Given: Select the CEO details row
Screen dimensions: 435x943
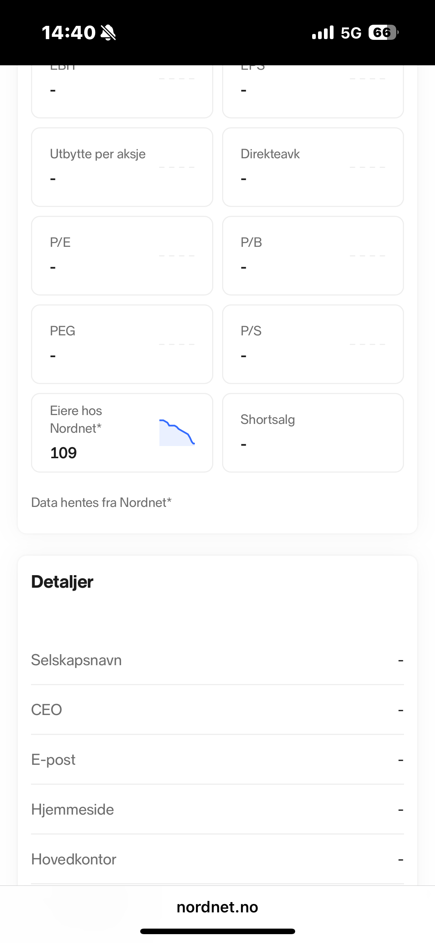Looking at the screenshot, I should click(x=217, y=710).
